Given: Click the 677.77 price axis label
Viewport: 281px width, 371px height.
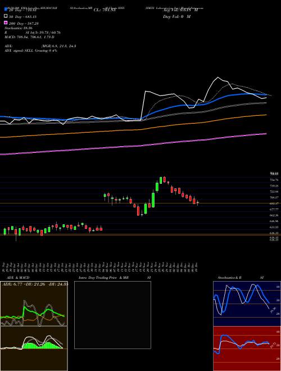Looking at the screenshot, I should click(274, 210).
